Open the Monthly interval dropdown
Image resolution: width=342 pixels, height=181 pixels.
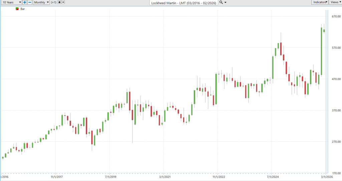(41, 2)
